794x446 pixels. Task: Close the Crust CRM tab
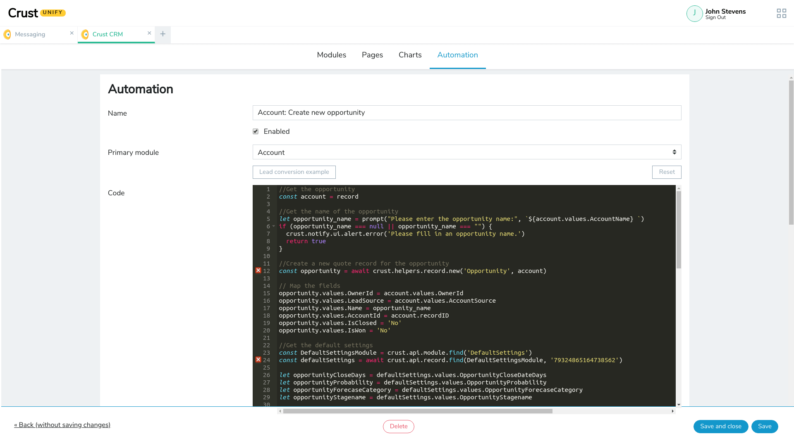149,33
